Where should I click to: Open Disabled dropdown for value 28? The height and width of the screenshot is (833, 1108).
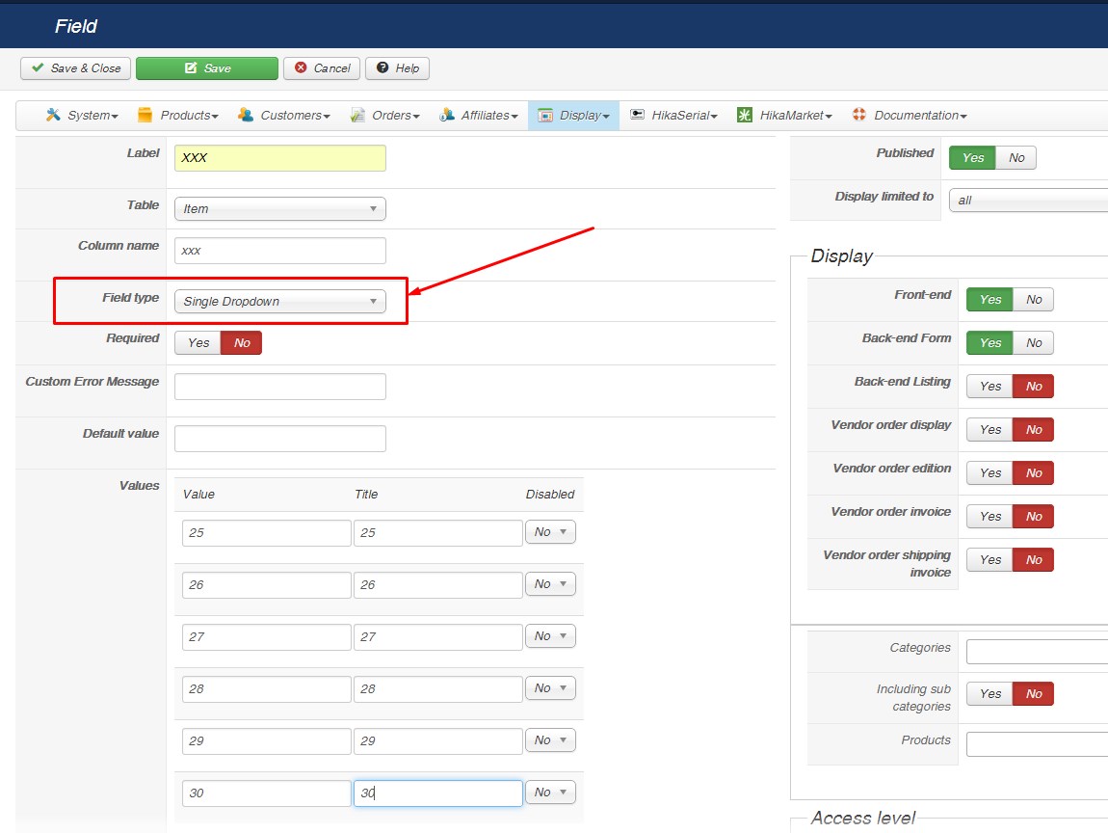pyautogui.click(x=550, y=688)
